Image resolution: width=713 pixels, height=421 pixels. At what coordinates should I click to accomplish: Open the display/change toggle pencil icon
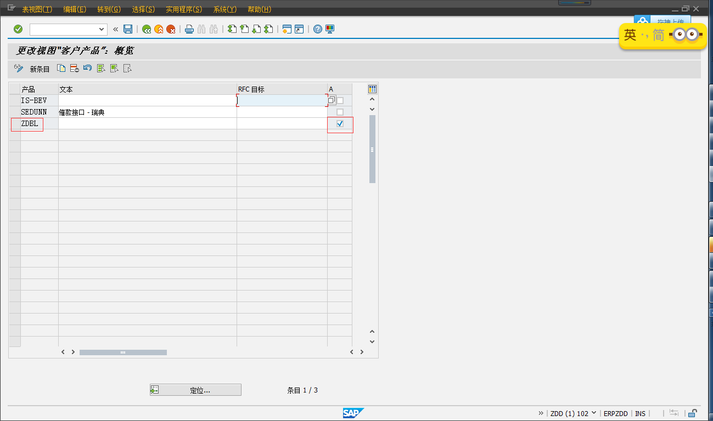(18, 69)
